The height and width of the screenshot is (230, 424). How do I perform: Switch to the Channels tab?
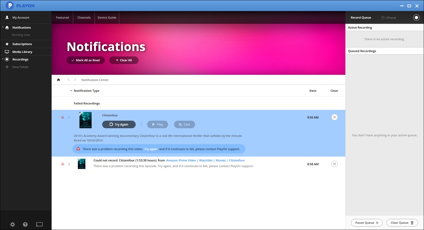point(84,18)
